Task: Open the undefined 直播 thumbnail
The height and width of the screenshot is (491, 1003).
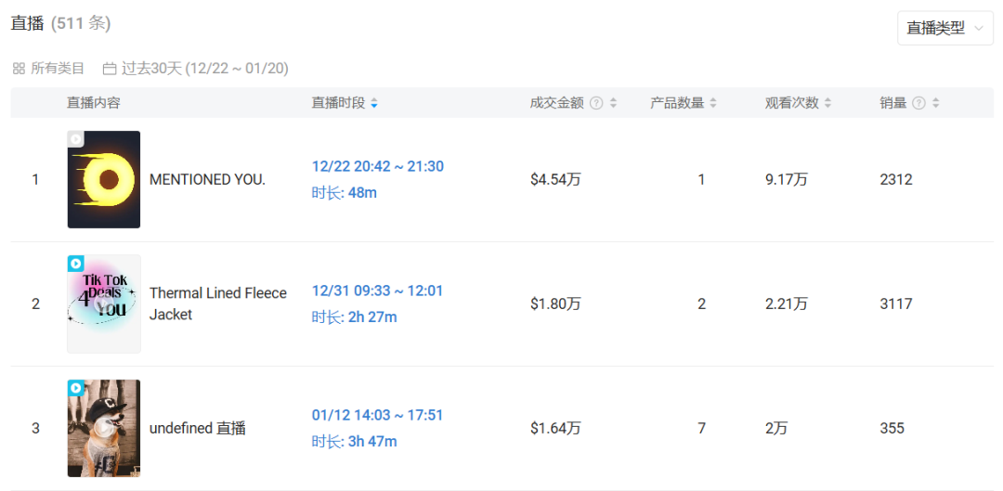Action: click(x=104, y=428)
